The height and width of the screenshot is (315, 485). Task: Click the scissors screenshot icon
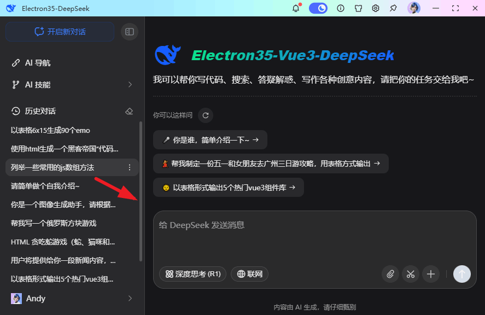tap(411, 274)
